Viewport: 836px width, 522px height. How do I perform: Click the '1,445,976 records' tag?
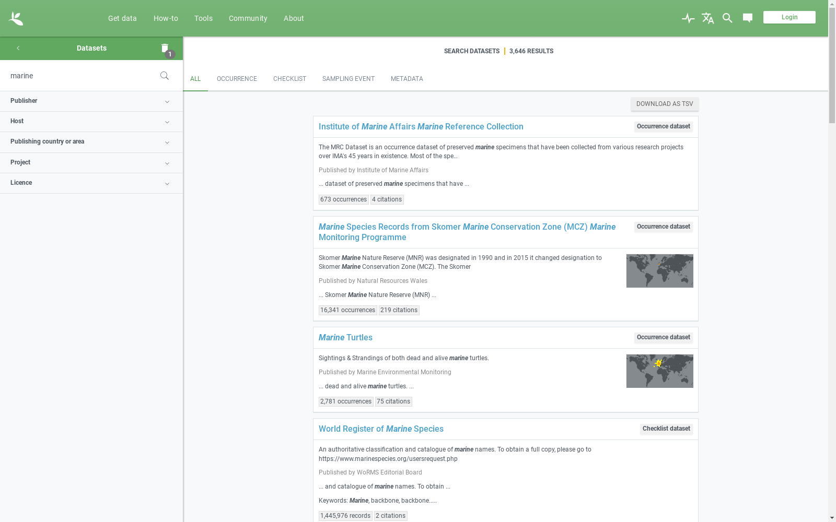(345, 516)
